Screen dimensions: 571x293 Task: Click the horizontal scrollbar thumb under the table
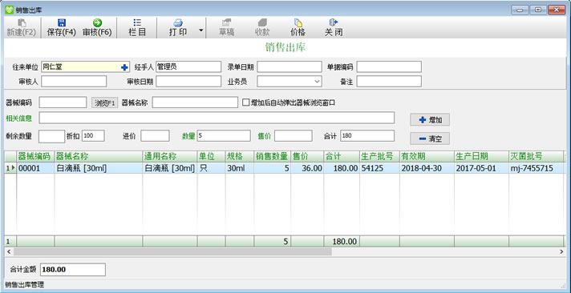172,251
